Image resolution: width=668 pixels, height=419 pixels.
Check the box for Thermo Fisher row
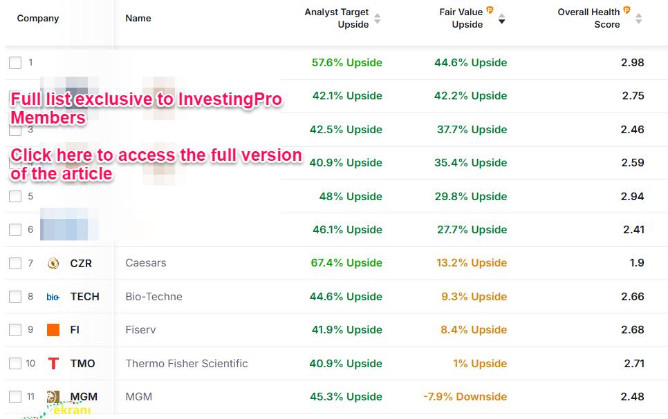[15, 363]
